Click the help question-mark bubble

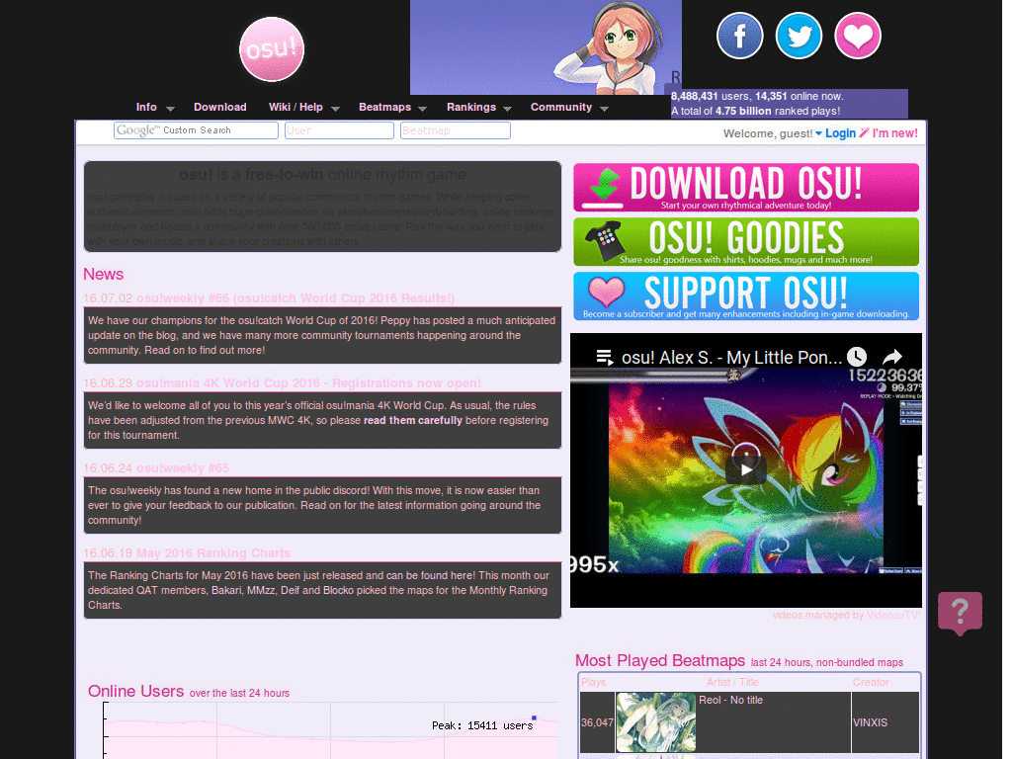click(960, 613)
